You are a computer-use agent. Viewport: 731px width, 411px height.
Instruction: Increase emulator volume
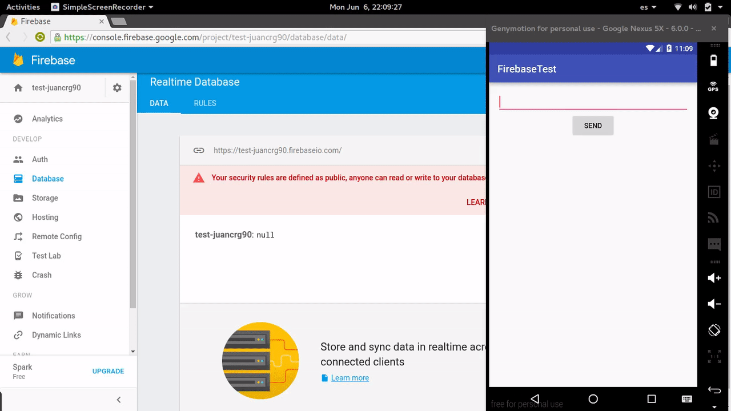click(x=714, y=278)
